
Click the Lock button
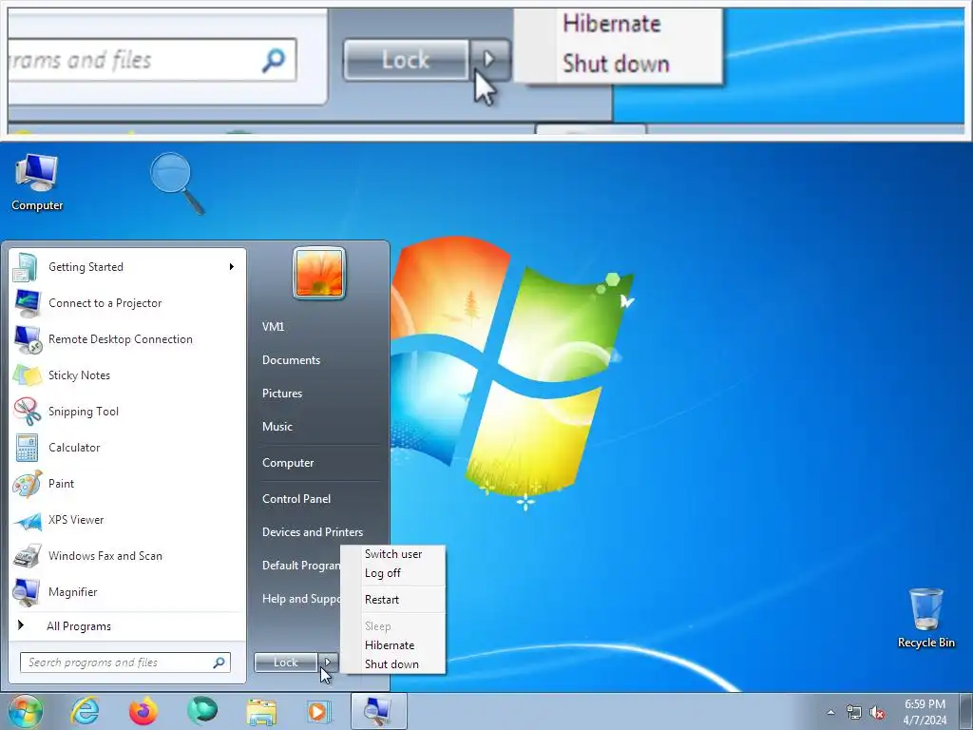(x=286, y=663)
